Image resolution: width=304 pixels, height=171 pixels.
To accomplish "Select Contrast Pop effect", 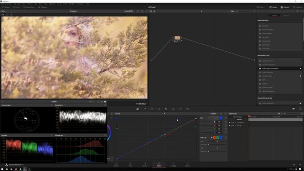I will coord(280,76).
